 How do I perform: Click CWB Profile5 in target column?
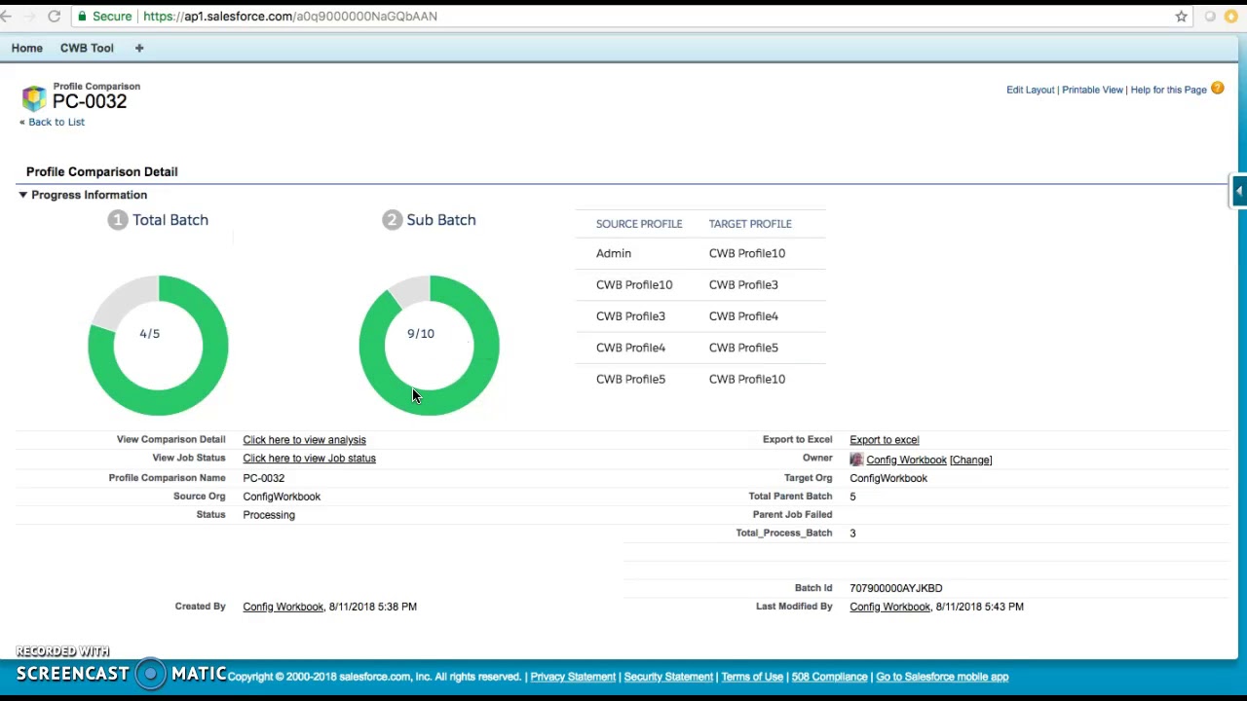click(x=743, y=348)
